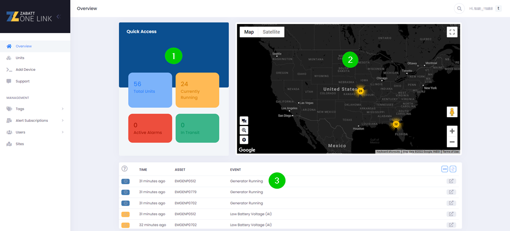The width and height of the screenshot is (510, 231).
Task: Toggle fullscreen view on the map
Action: pos(452,32)
